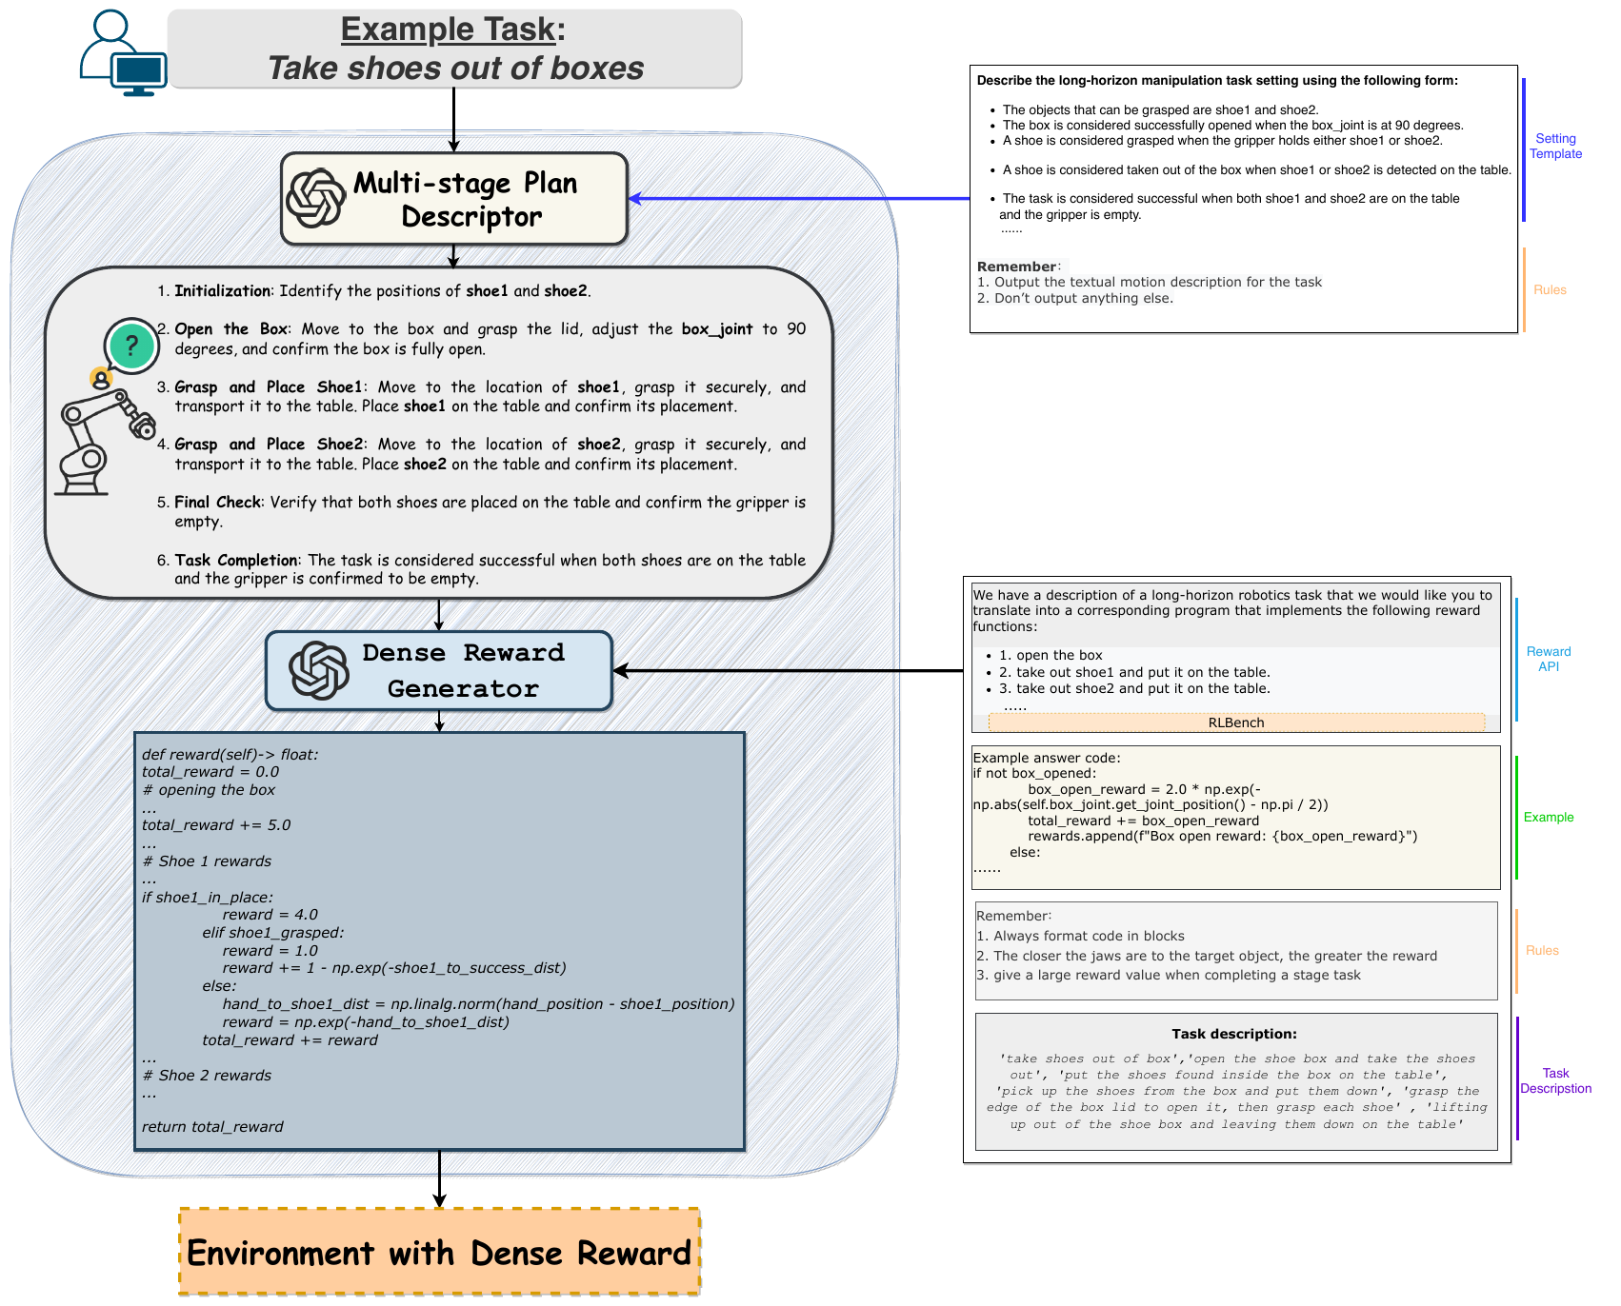Click '1. open the box' bullet

point(1051,655)
